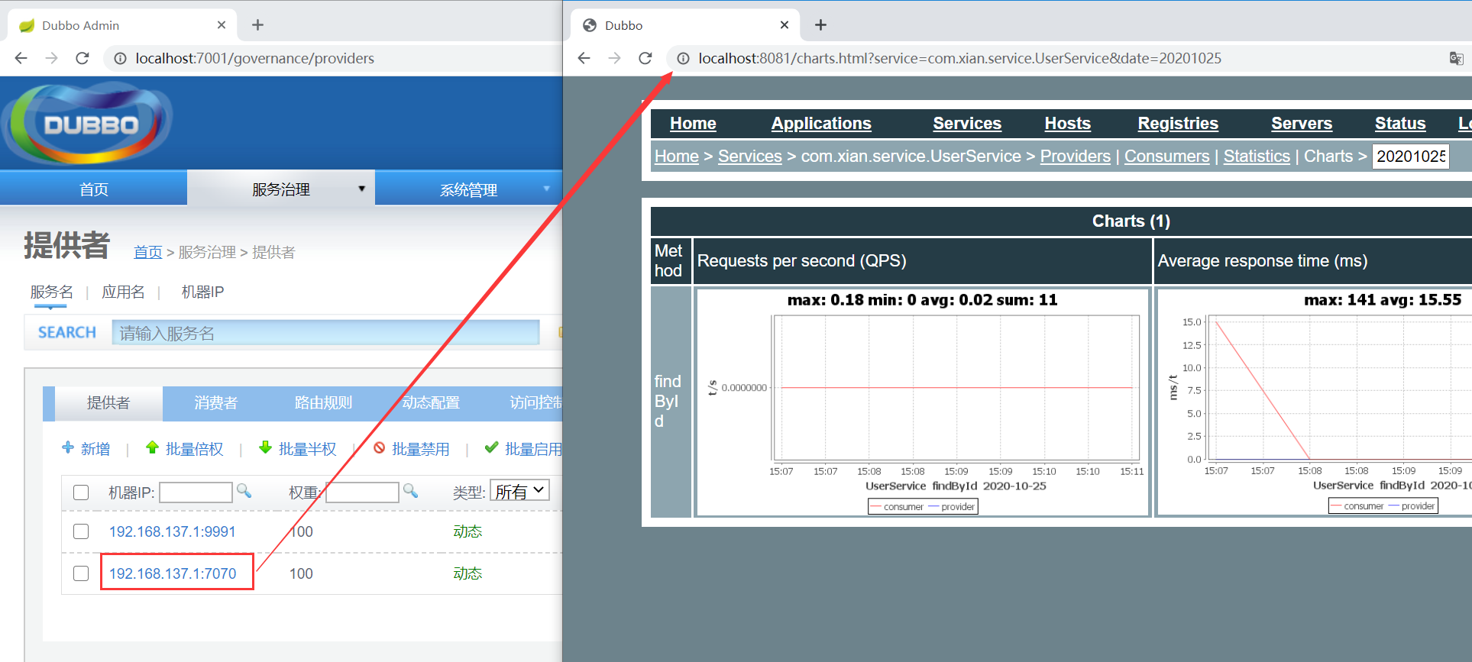The height and width of the screenshot is (662, 1472).
Task: Click the 机器IP filter input
Action: click(196, 492)
